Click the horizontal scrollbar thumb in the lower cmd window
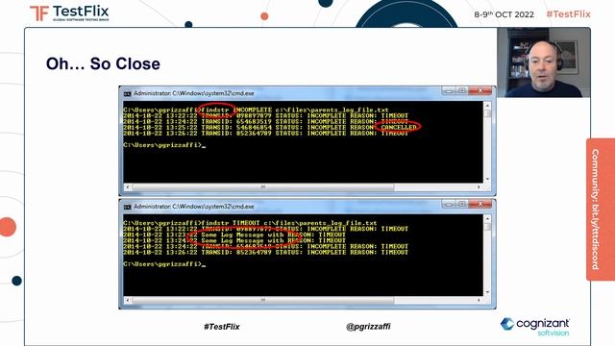This screenshot has width=615, height=346. pyautogui.click(x=262, y=301)
